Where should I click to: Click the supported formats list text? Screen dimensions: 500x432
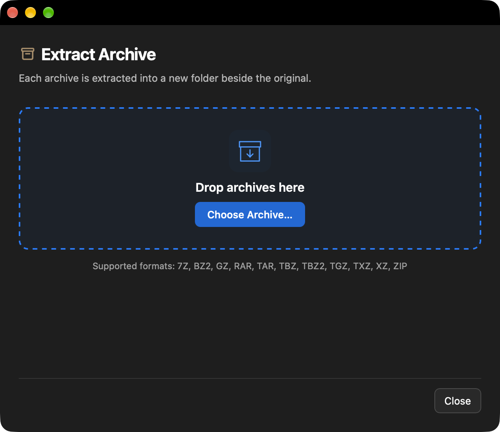[x=250, y=266]
